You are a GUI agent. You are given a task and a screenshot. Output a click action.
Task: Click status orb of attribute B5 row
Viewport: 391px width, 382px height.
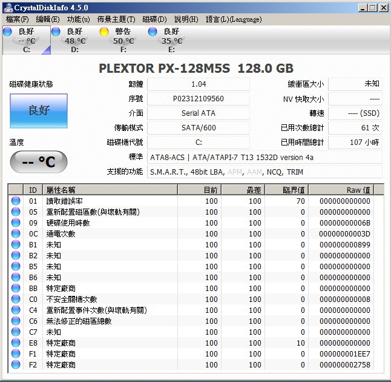tap(16, 266)
